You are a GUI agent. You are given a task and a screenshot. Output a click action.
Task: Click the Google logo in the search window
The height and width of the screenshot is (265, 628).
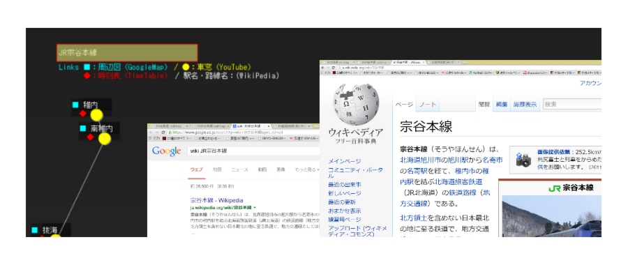[x=166, y=151]
